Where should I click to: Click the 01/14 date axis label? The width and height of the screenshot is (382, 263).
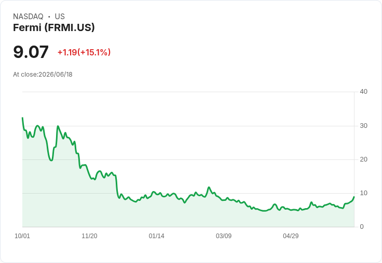pyautogui.click(x=156, y=236)
